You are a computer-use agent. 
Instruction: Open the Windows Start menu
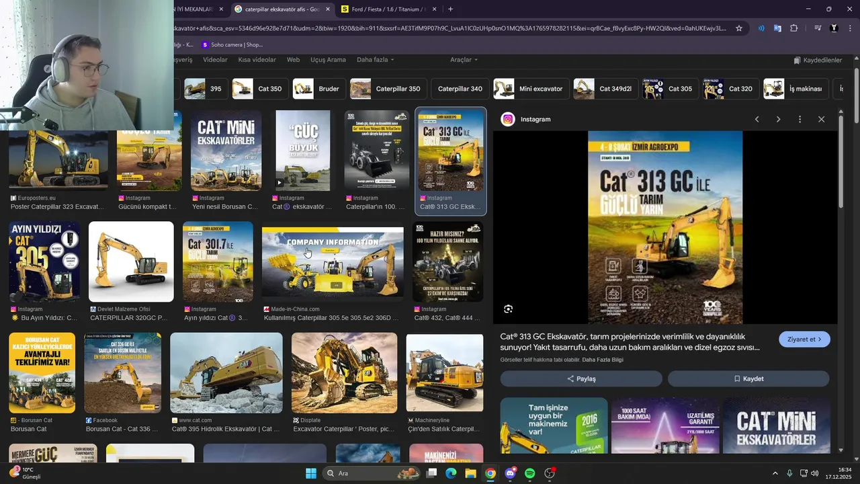click(311, 473)
